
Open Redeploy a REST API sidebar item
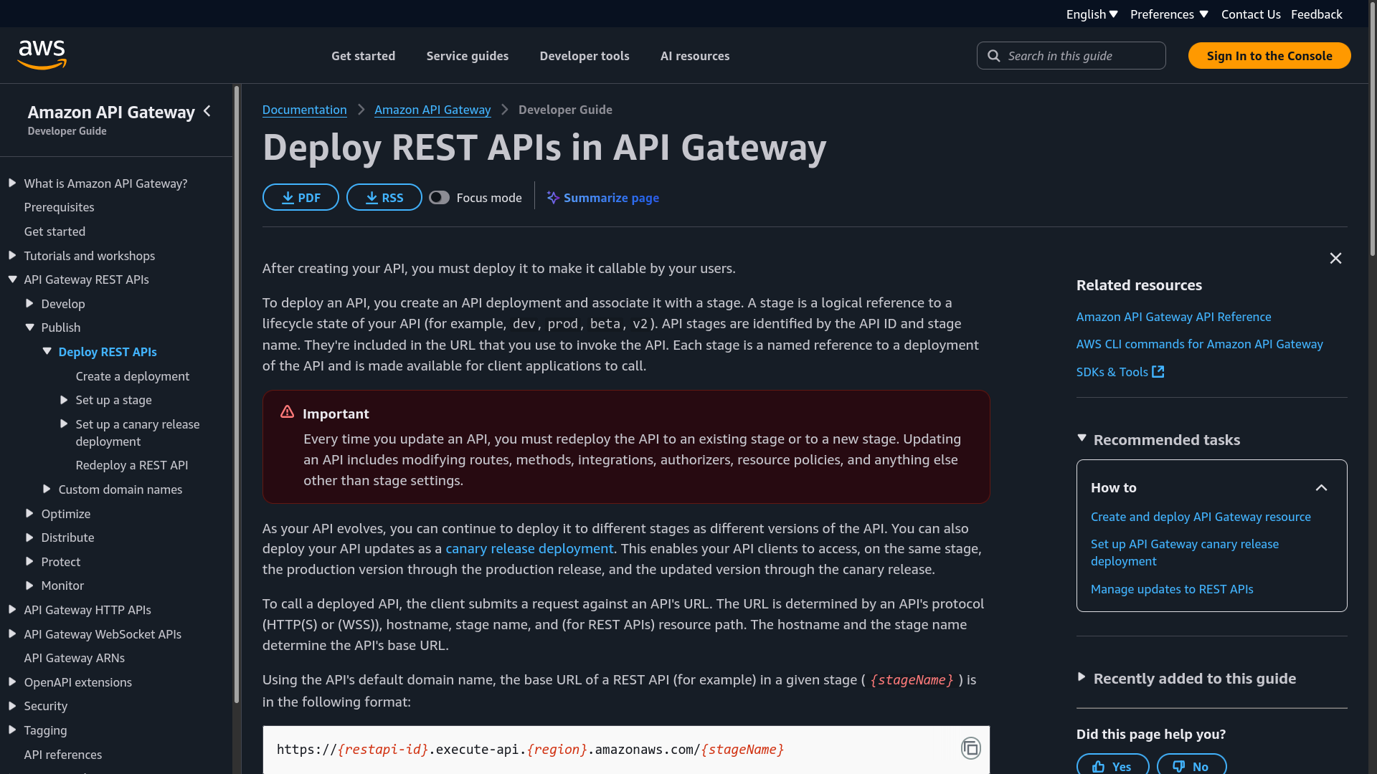tap(132, 465)
